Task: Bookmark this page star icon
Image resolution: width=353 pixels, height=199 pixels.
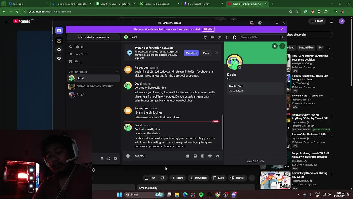Action: 297,12
